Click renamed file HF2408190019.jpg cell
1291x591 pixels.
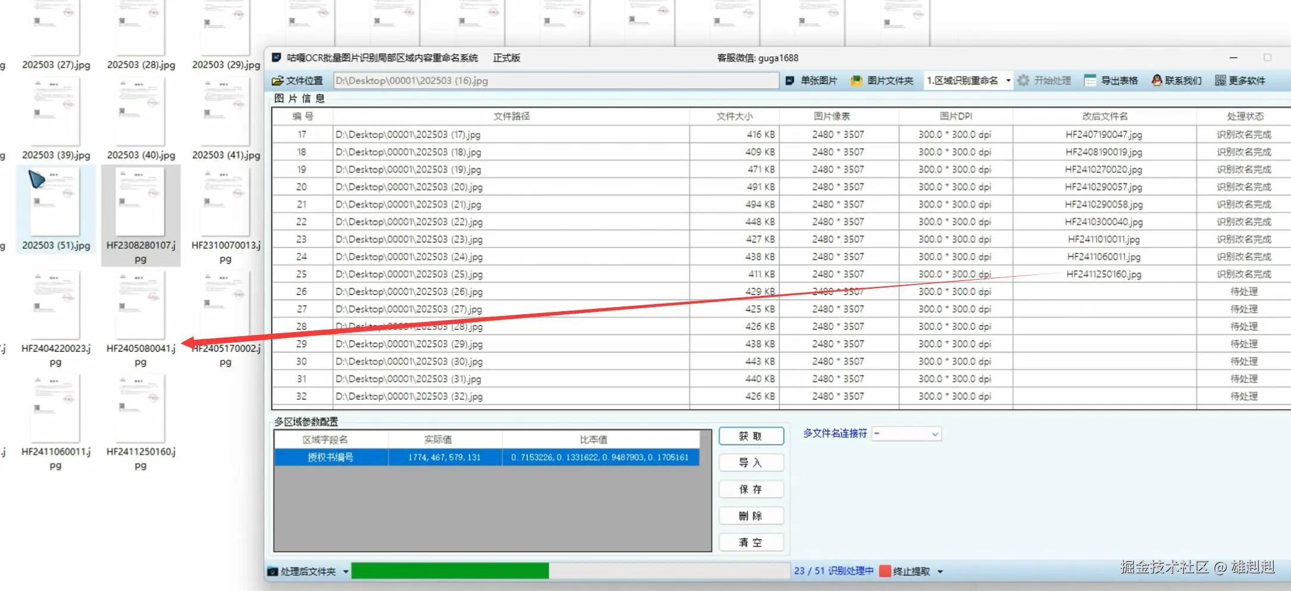click(1104, 152)
